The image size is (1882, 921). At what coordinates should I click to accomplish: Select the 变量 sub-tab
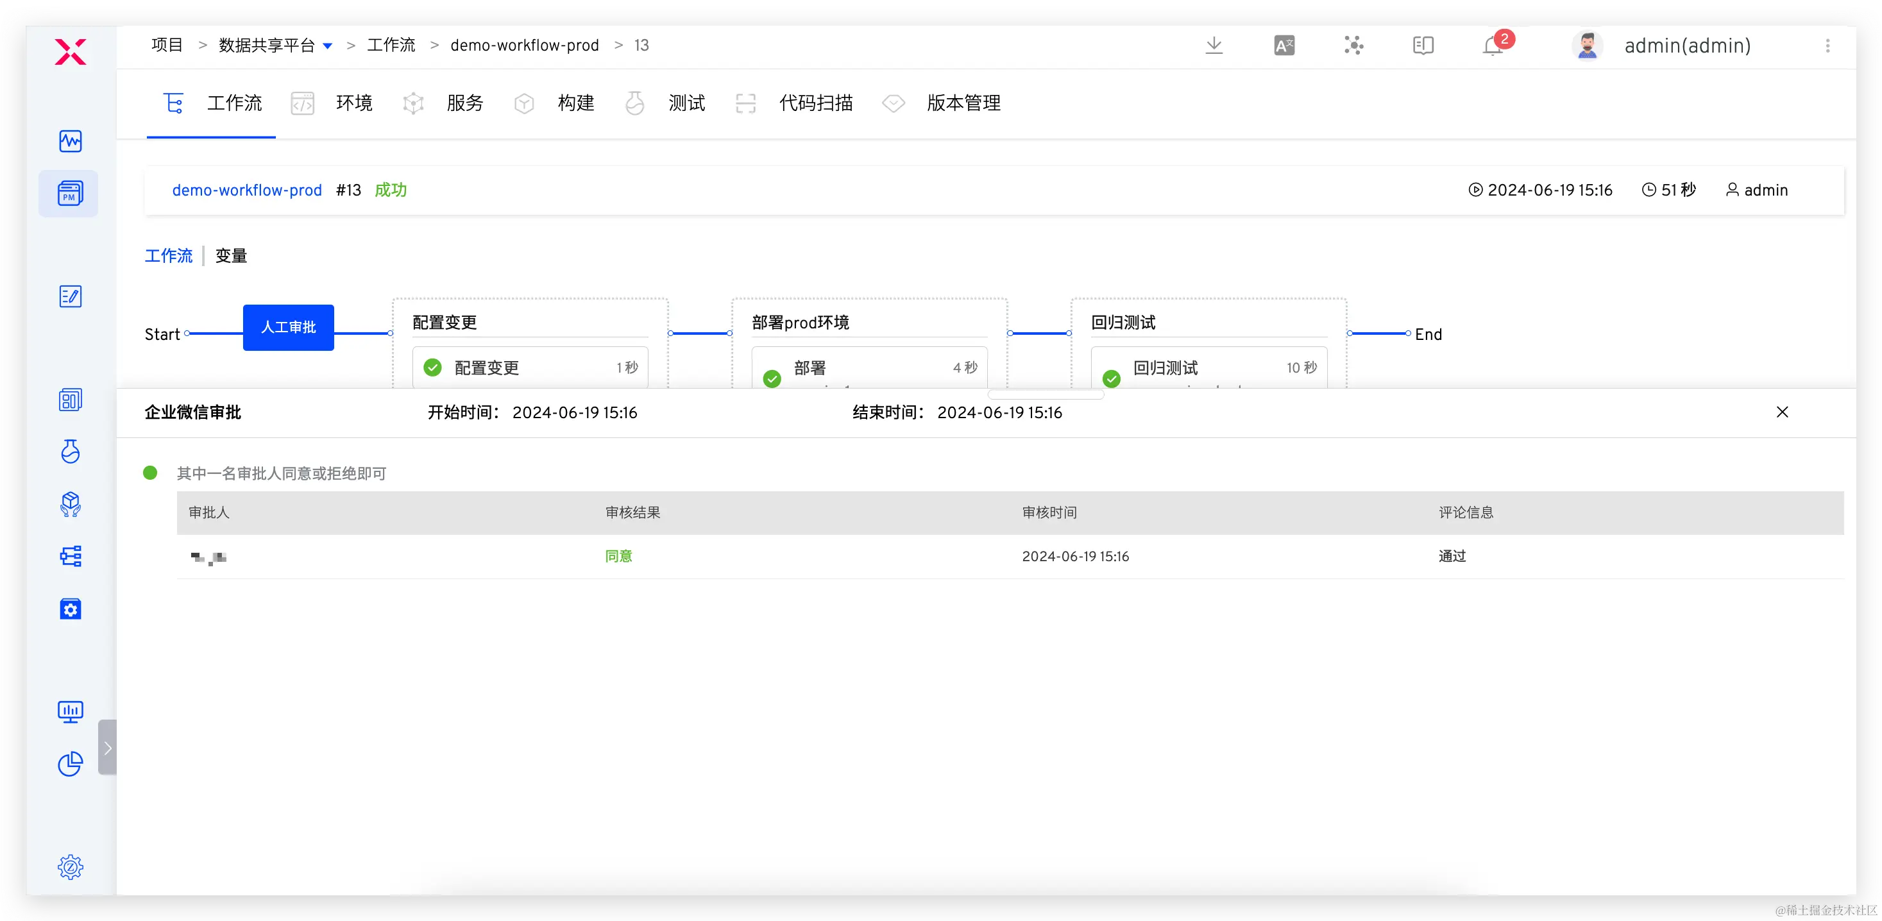[x=231, y=256]
